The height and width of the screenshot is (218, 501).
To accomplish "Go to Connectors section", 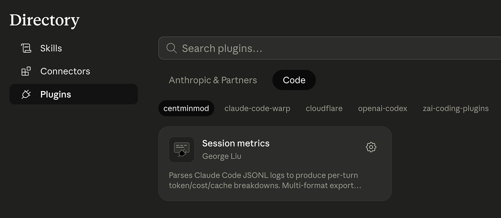I will coord(65,71).
